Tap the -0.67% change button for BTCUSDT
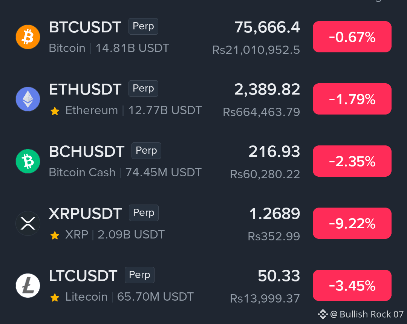The image size is (407, 324). point(352,37)
